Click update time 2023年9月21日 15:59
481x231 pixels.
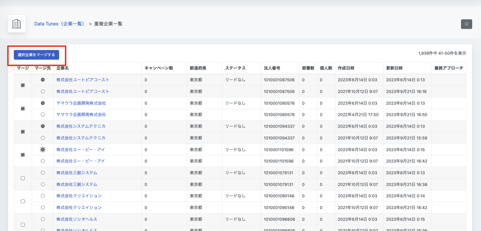[407, 138]
